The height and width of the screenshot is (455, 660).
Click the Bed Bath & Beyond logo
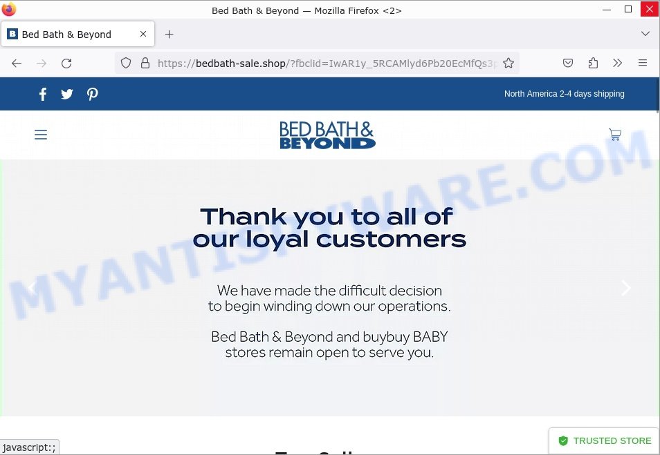[327, 135]
